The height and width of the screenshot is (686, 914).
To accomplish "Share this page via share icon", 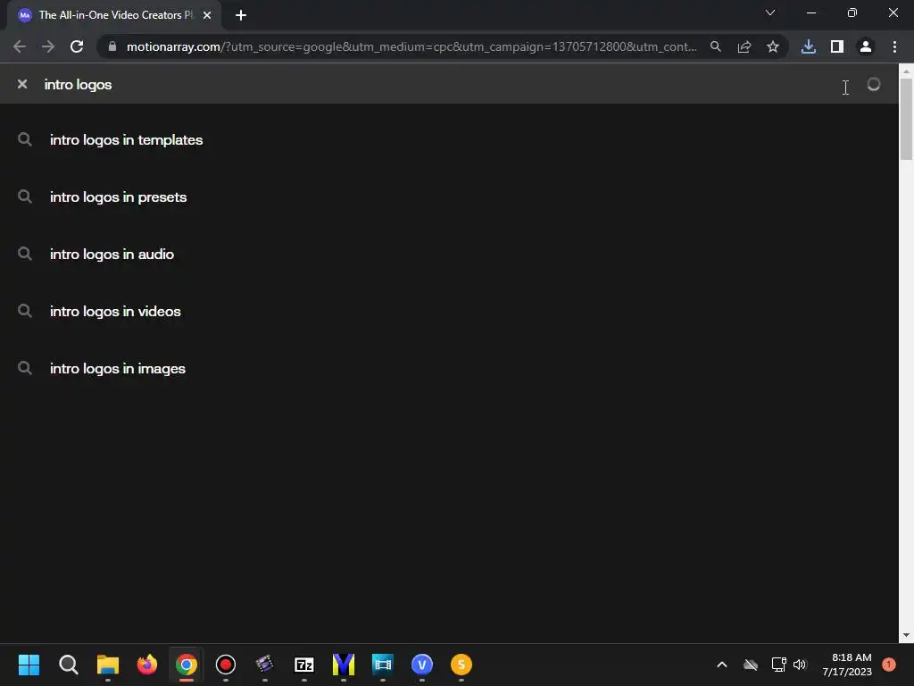I will point(744,46).
